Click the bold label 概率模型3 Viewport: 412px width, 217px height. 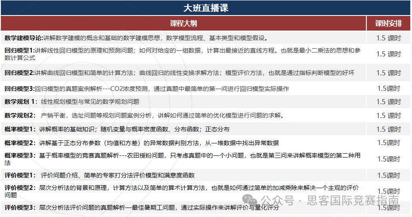click(x=19, y=155)
